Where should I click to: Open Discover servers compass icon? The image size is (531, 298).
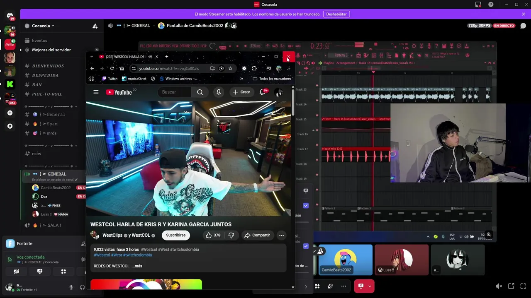pyautogui.click(x=10, y=126)
